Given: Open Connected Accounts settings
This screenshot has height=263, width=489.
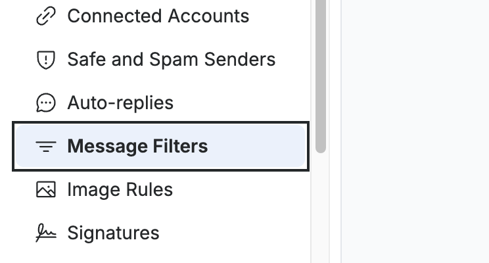Looking at the screenshot, I should 158,16.
